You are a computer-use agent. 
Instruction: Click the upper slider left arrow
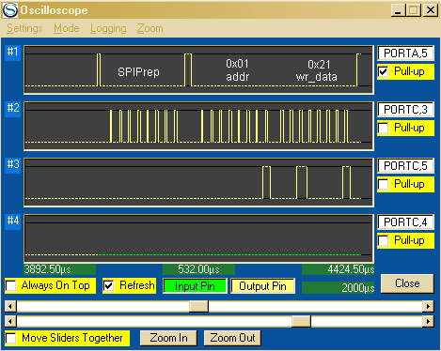[x=10, y=306]
